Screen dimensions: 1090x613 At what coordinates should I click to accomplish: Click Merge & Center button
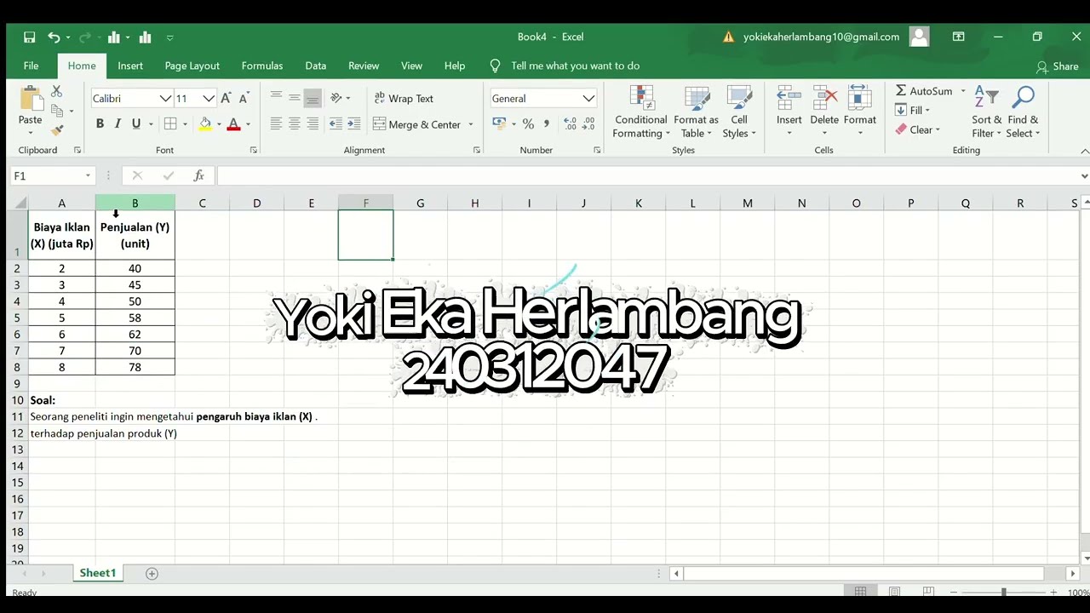click(x=417, y=124)
